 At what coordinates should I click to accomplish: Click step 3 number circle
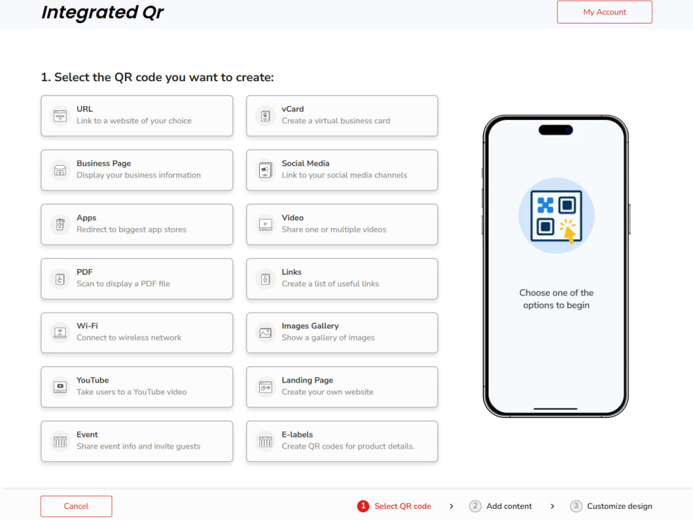click(576, 506)
